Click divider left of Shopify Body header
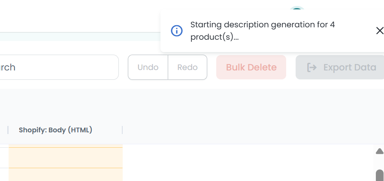384x181 pixels. (8, 130)
